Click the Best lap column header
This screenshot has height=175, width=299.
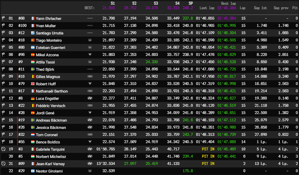coord(228,3)
